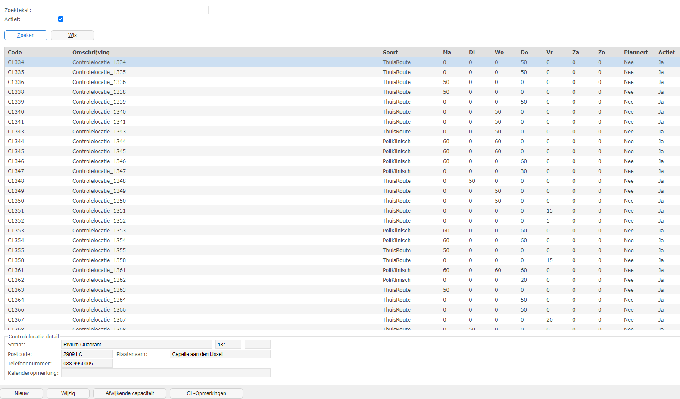The width and height of the screenshot is (680, 399).
Task: Select row code C1353
Action: pyautogui.click(x=342, y=231)
